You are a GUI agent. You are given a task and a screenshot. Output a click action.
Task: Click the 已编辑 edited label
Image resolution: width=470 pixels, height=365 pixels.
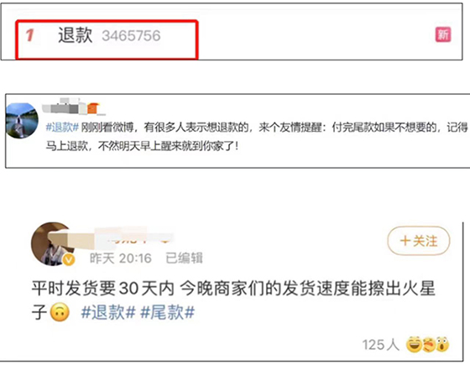(185, 258)
